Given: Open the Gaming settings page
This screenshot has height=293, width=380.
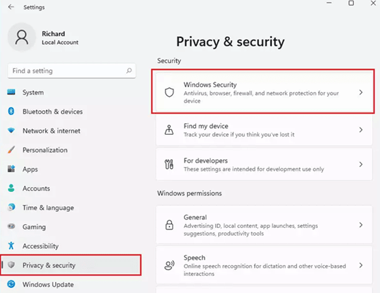Looking at the screenshot, I should pos(34,227).
